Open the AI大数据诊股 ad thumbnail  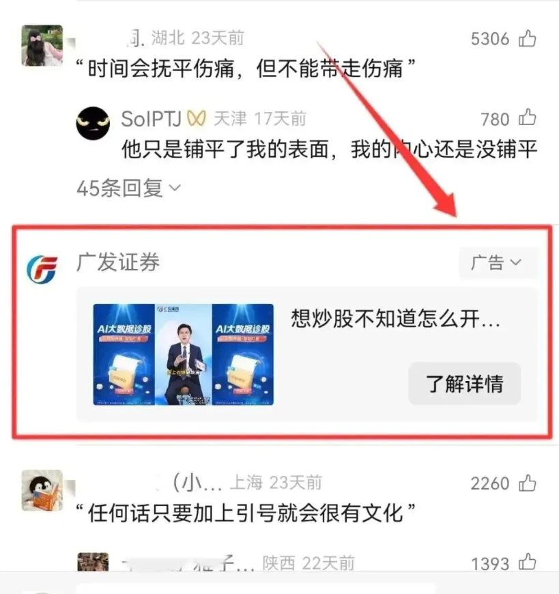pos(184,354)
